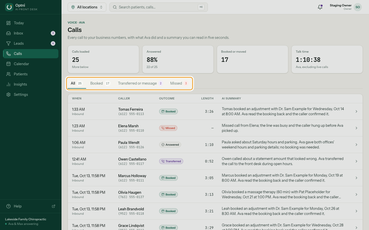Click the Booked or moved stat card
369x230 pixels.
[x=252, y=59]
